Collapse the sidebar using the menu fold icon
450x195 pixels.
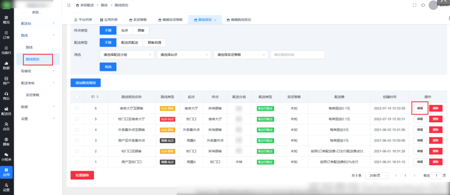69,5
